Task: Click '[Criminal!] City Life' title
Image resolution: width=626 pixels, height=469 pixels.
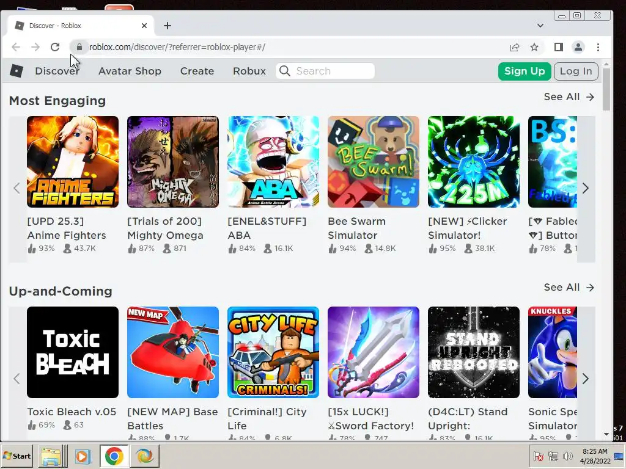Action: [x=267, y=419]
